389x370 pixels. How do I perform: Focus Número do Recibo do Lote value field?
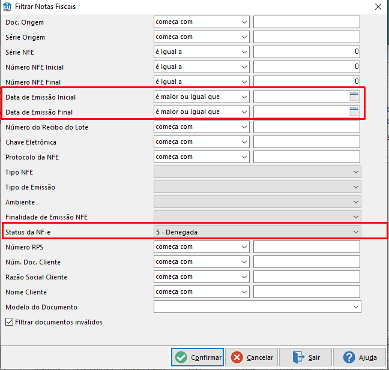(x=307, y=127)
